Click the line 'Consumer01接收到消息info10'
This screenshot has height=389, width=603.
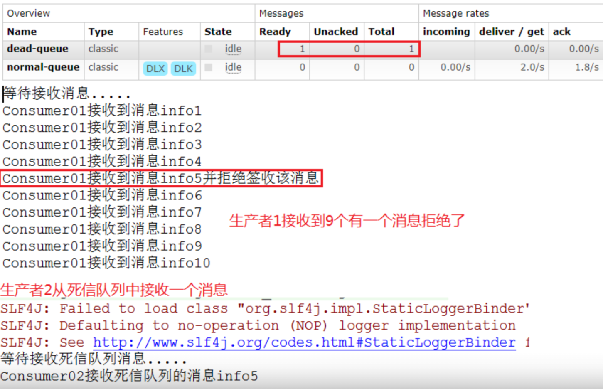(106, 263)
